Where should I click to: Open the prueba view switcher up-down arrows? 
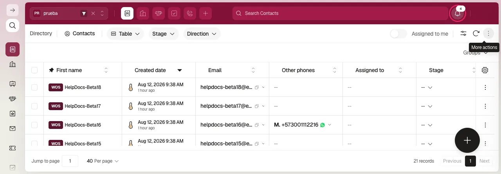pos(102,13)
